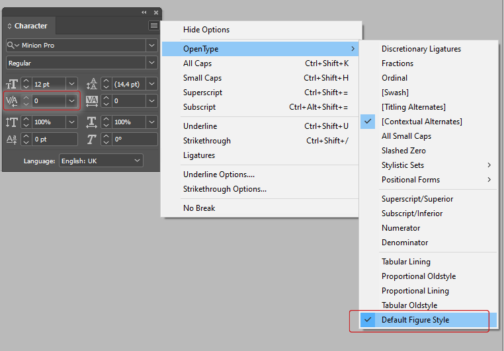This screenshot has width=504, height=351.
Task: Click the vertical scale input field
Action: pos(48,122)
